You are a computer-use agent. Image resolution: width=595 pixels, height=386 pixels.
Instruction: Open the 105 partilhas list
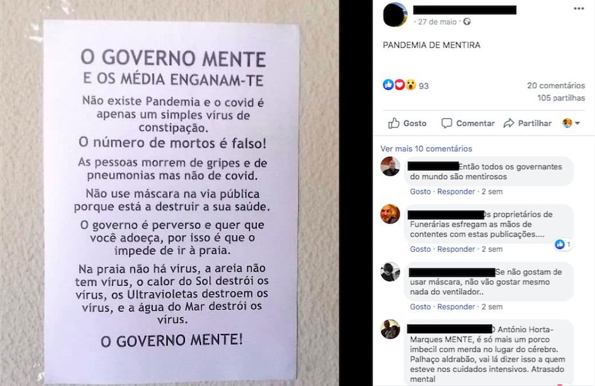(x=561, y=98)
